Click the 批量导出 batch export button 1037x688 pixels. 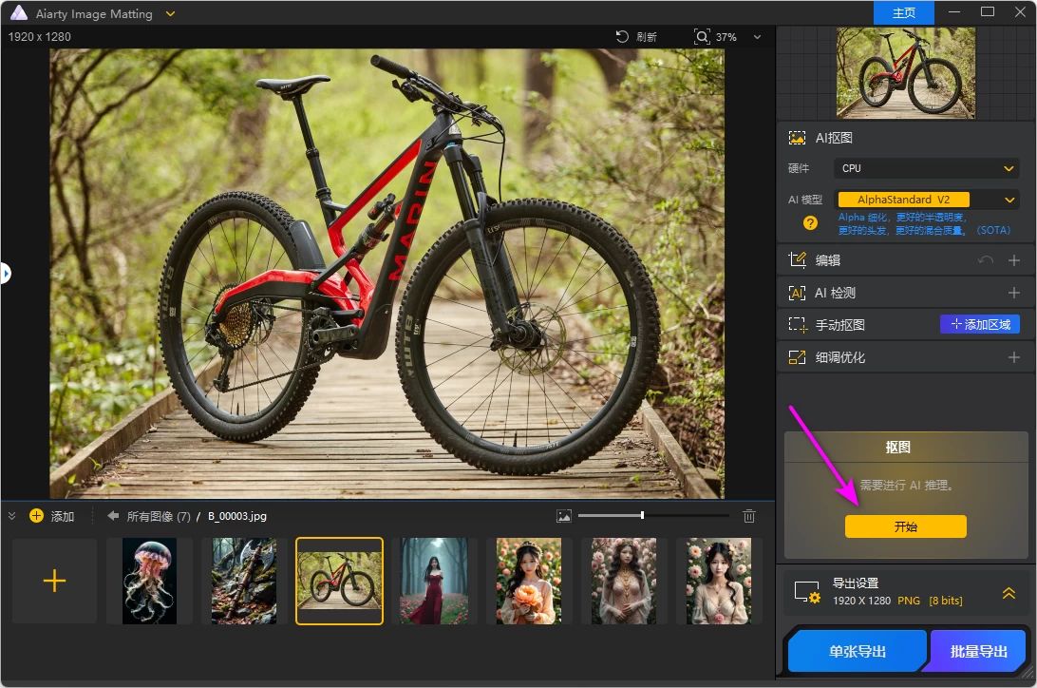[978, 651]
